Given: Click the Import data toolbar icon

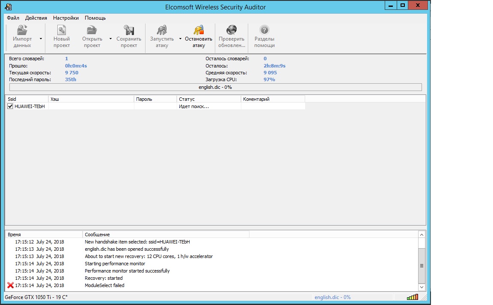Looking at the screenshot, I should pos(22,30).
